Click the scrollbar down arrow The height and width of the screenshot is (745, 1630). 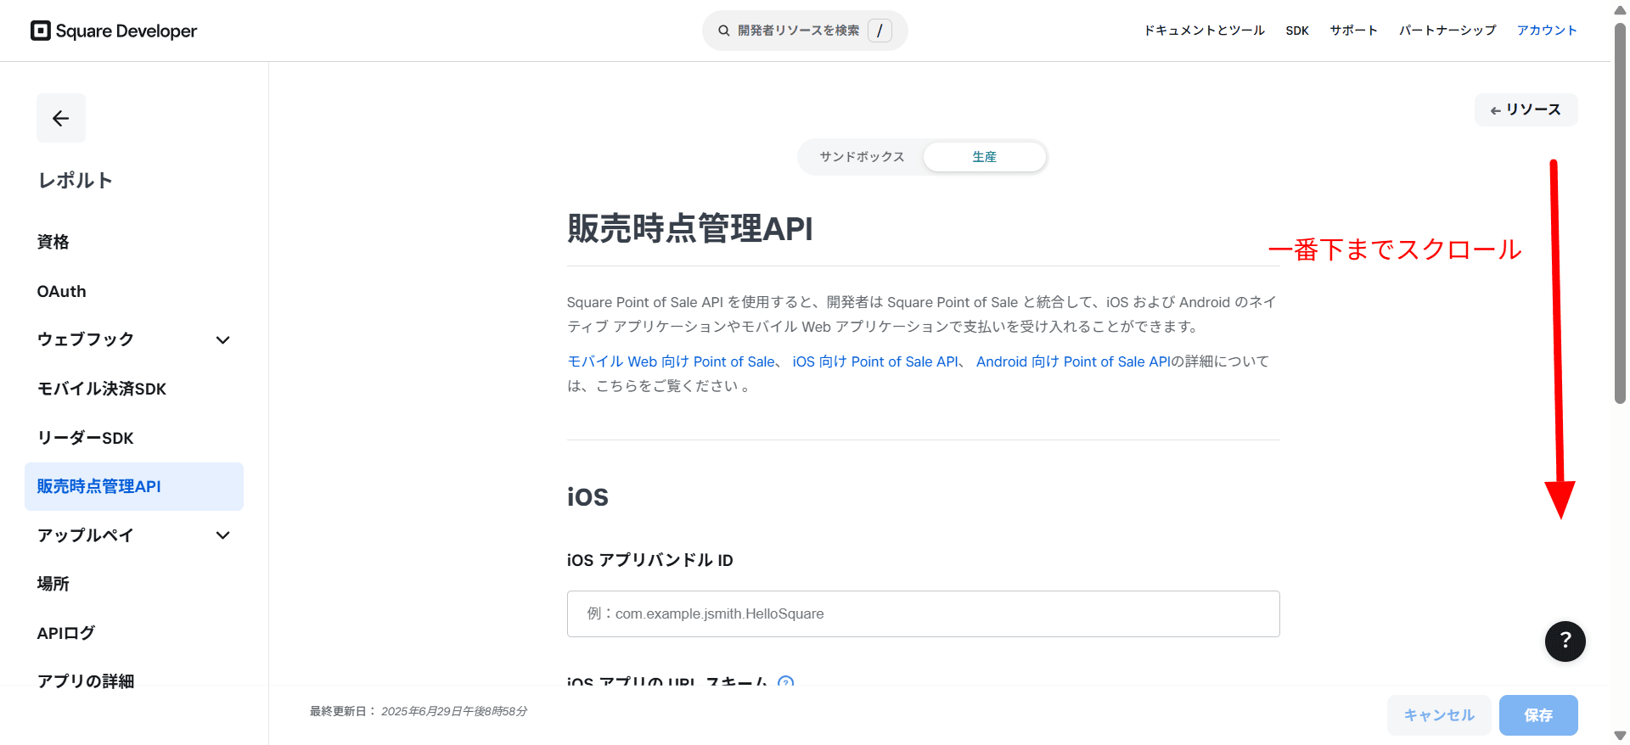(1620, 736)
